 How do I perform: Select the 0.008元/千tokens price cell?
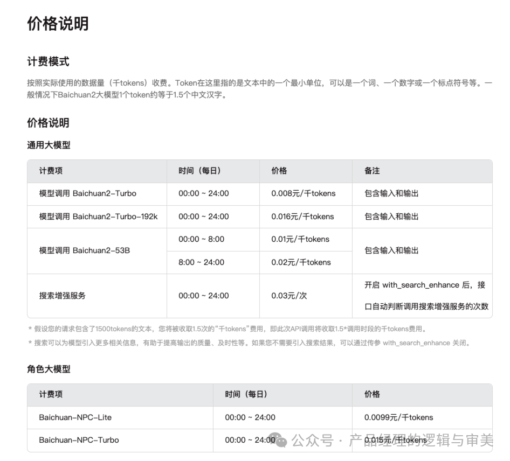[x=302, y=193]
